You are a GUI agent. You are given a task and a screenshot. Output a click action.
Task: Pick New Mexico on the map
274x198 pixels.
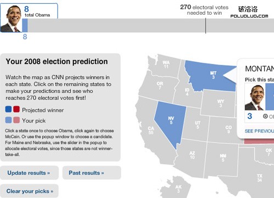pos(222,158)
